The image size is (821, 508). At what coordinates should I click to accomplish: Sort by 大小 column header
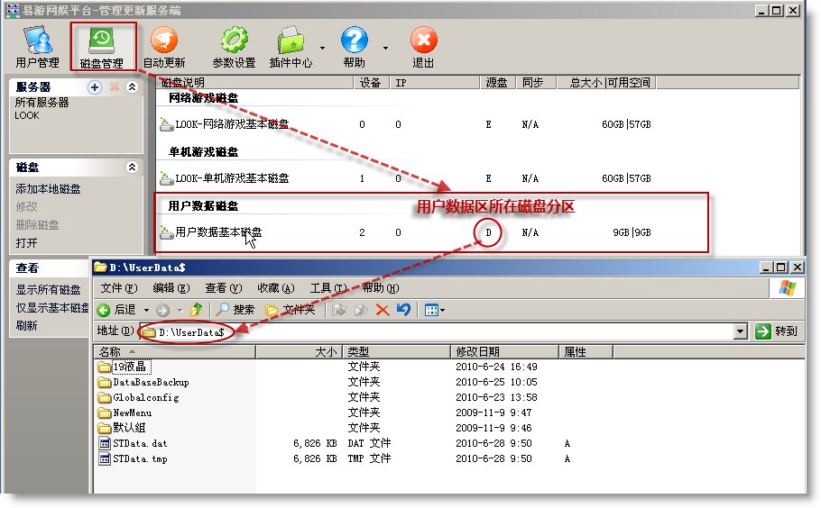click(x=299, y=352)
